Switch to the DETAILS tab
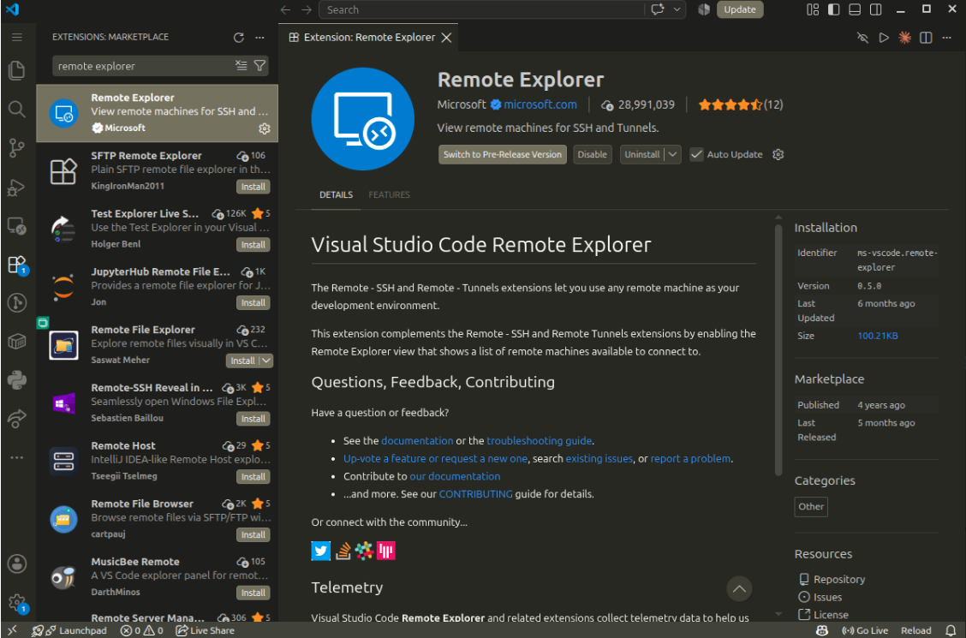The height and width of the screenshot is (638, 966). (x=336, y=194)
